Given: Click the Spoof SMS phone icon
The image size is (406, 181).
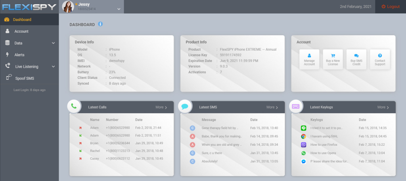Looking at the screenshot, I should point(9,77).
